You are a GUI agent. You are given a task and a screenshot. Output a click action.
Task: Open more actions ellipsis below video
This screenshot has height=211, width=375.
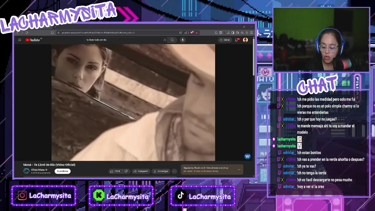[x=174, y=171]
